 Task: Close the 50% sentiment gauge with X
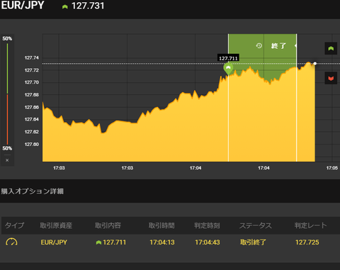pos(7,160)
